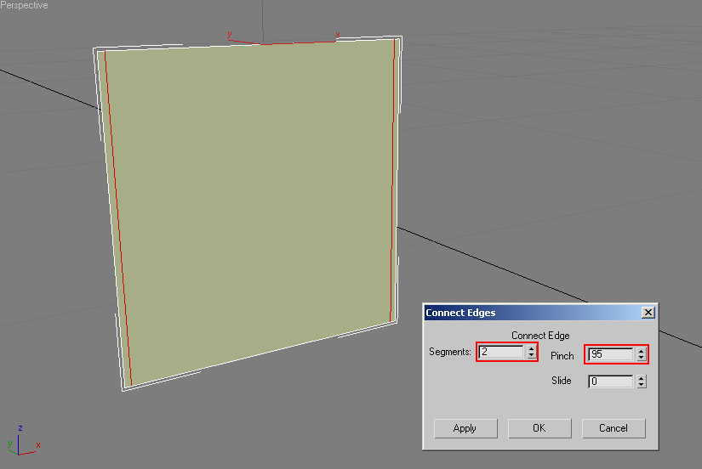Close the Connect Edges dialog with X
Screen dimensions: 702x469
(648, 313)
